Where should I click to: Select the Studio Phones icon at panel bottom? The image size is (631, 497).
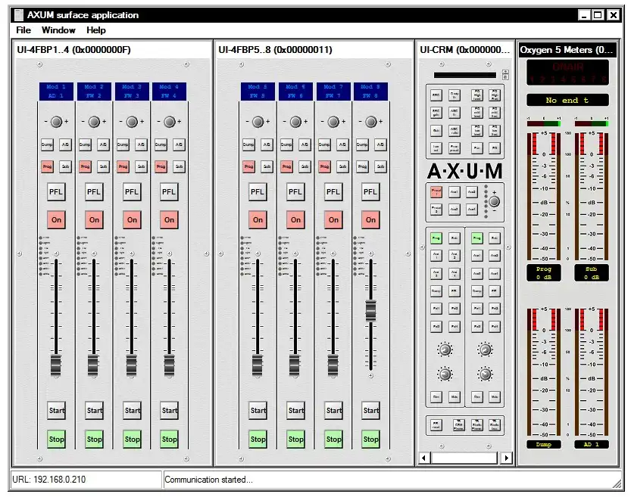click(x=476, y=424)
